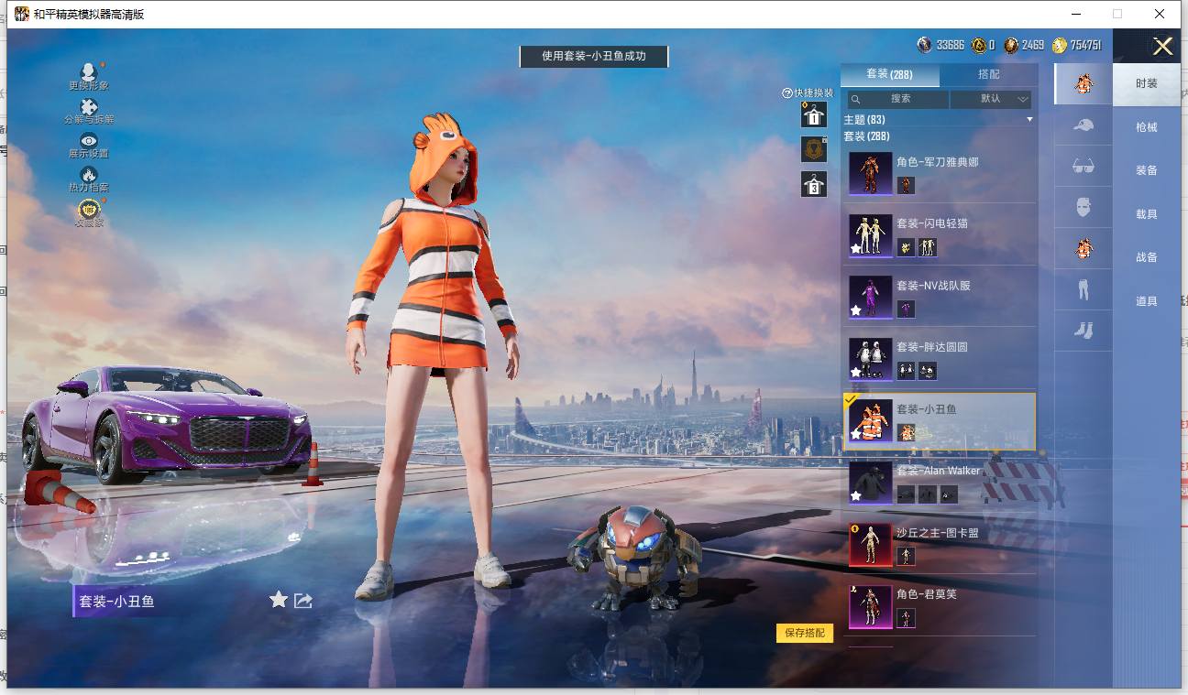Screen dimensions: 1188x695
Task: Select the shoes category icon
Action: (x=1083, y=330)
